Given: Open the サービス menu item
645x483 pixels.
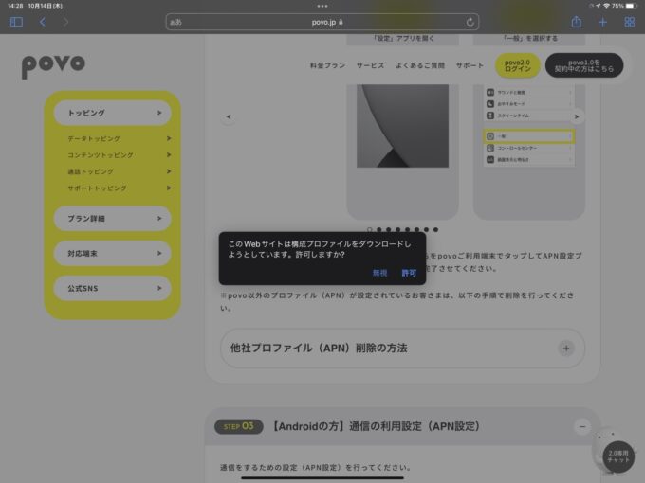Looking at the screenshot, I should tap(370, 65).
